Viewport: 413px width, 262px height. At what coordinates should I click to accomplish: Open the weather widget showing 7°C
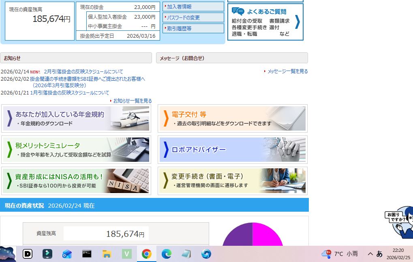(x=340, y=254)
